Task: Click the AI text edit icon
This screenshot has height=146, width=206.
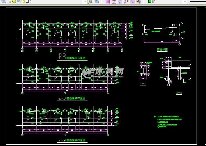Action: tap(132, 2)
